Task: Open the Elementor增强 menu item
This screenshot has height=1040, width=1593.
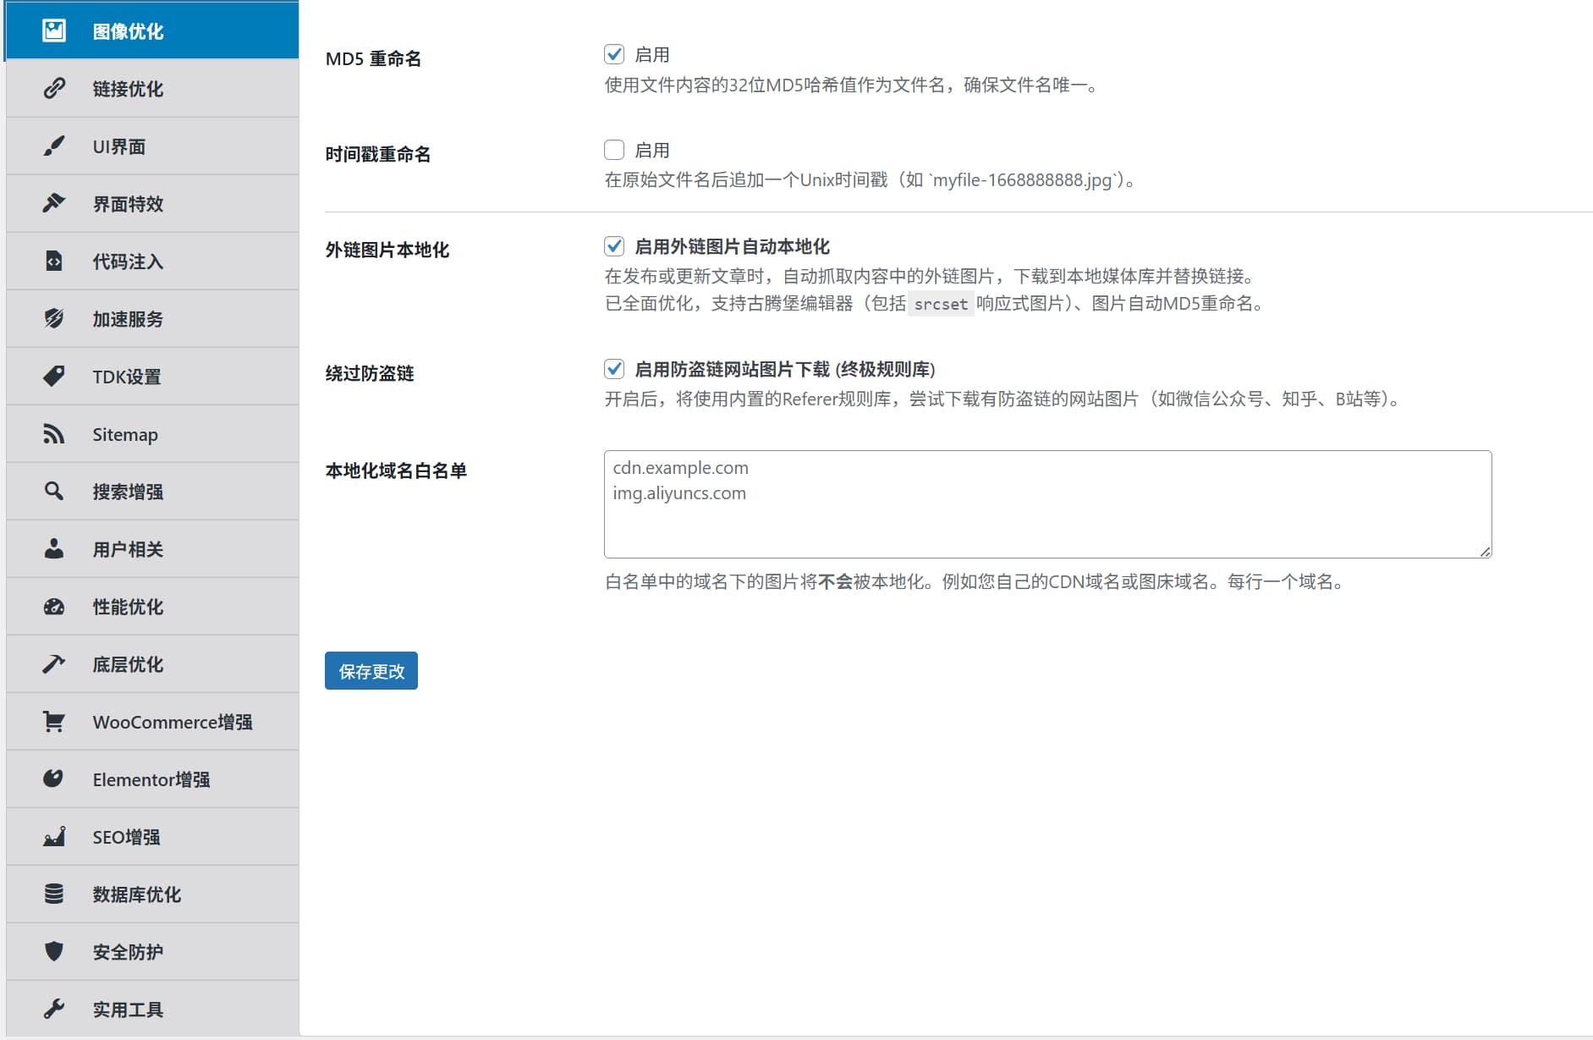Action: [x=152, y=779]
